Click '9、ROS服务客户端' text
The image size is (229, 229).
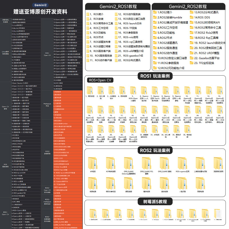100,51
